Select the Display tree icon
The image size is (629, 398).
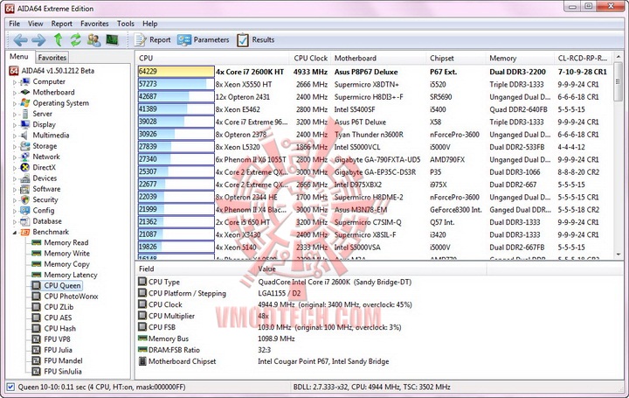click(25, 124)
